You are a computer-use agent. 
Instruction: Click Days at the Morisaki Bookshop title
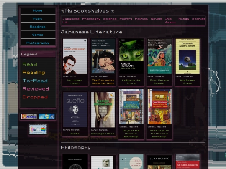point(131,134)
